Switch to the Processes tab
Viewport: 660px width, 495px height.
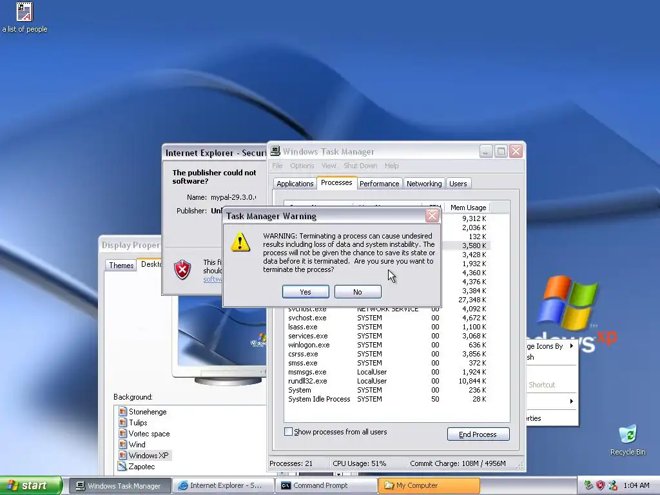[336, 182]
